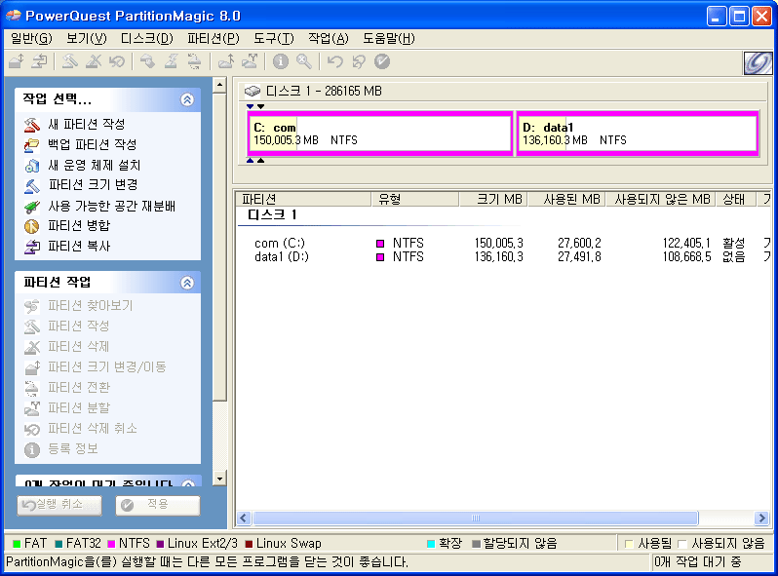
Task: Open the 파티션(P) menu
Action: (x=214, y=38)
